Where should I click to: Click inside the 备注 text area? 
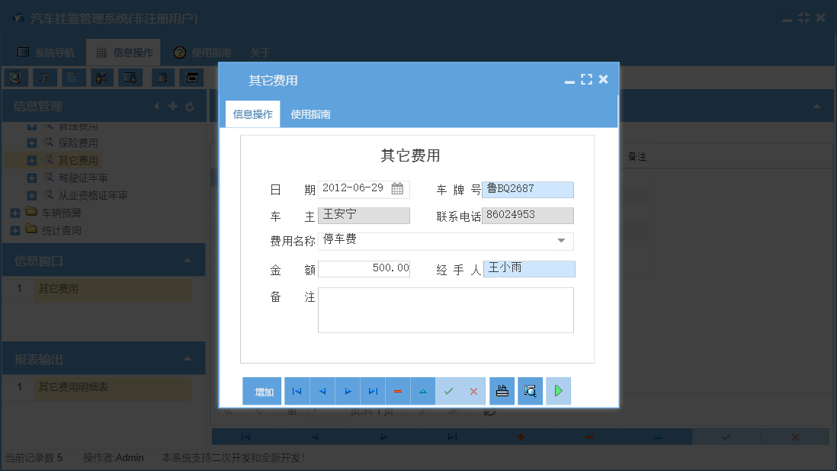(x=445, y=311)
